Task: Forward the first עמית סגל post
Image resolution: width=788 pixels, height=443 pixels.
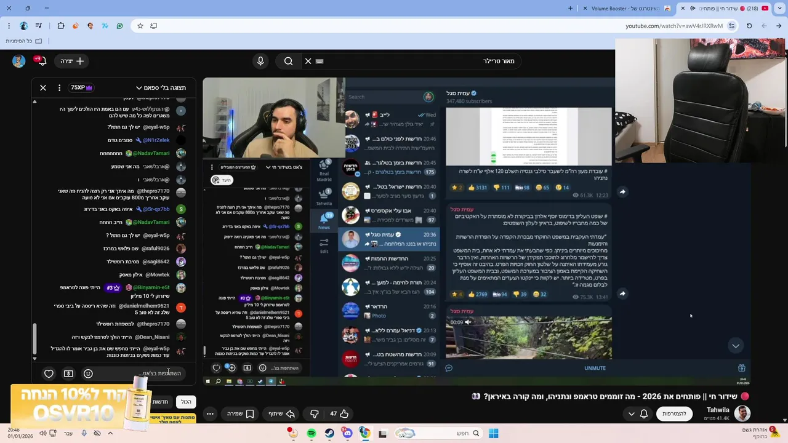Action: click(x=622, y=192)
